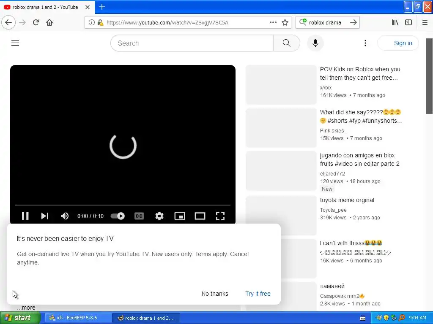Open page actions three-dot menu in address bar
This screenshot has height=324, width=433.
click(x=273, y=23)
